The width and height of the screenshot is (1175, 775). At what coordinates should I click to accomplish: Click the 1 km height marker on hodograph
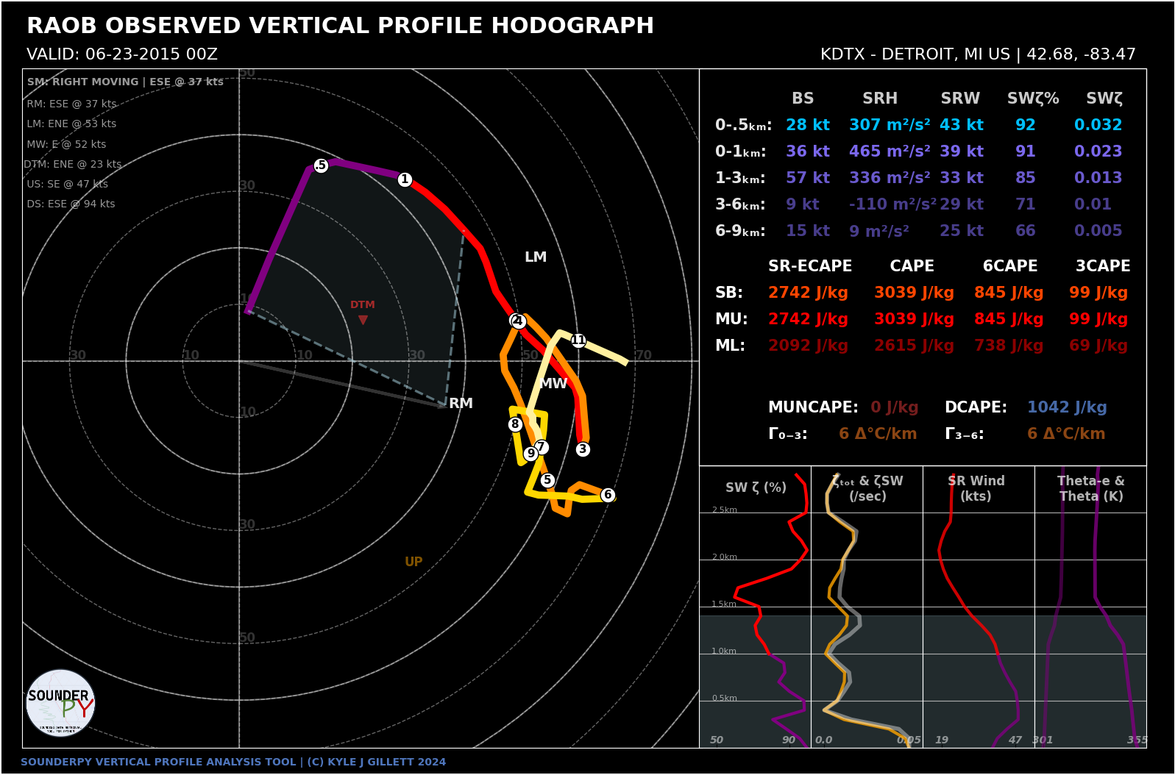[x=405, y=179]
